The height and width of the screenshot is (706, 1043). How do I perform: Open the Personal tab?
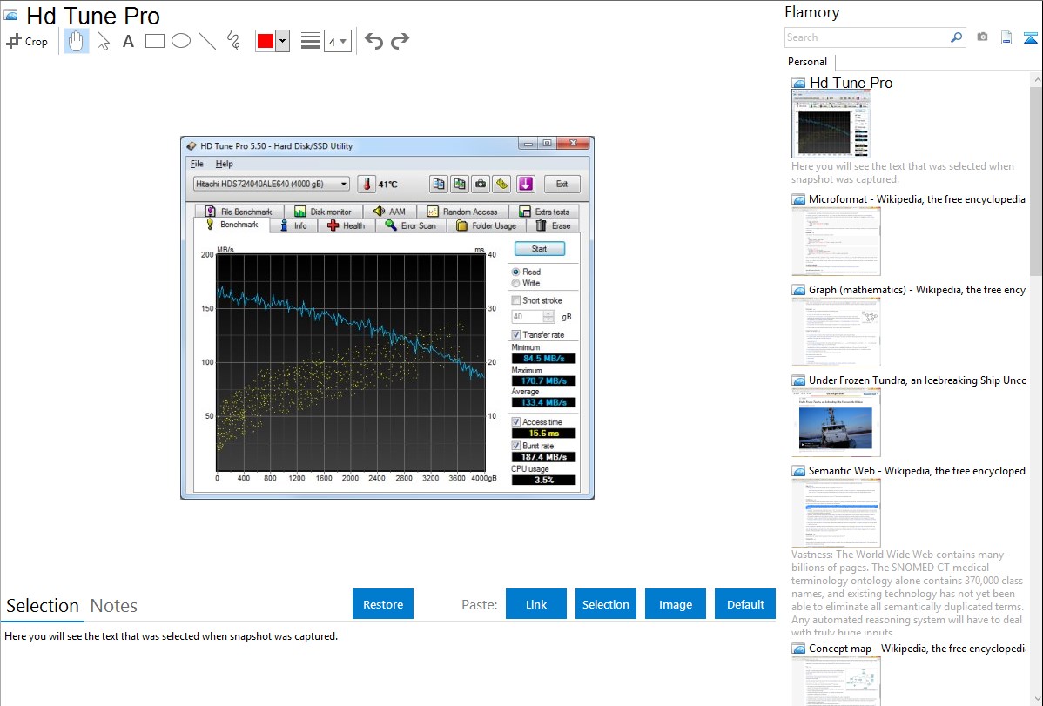click(808, 62)
